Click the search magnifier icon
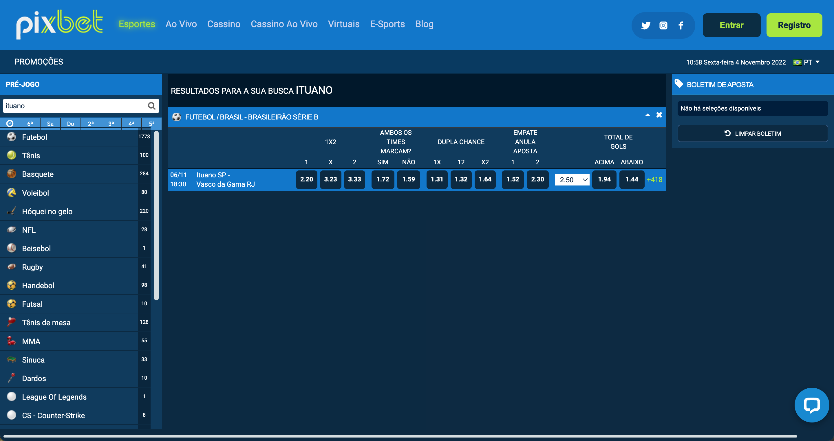 pos(151,106)
